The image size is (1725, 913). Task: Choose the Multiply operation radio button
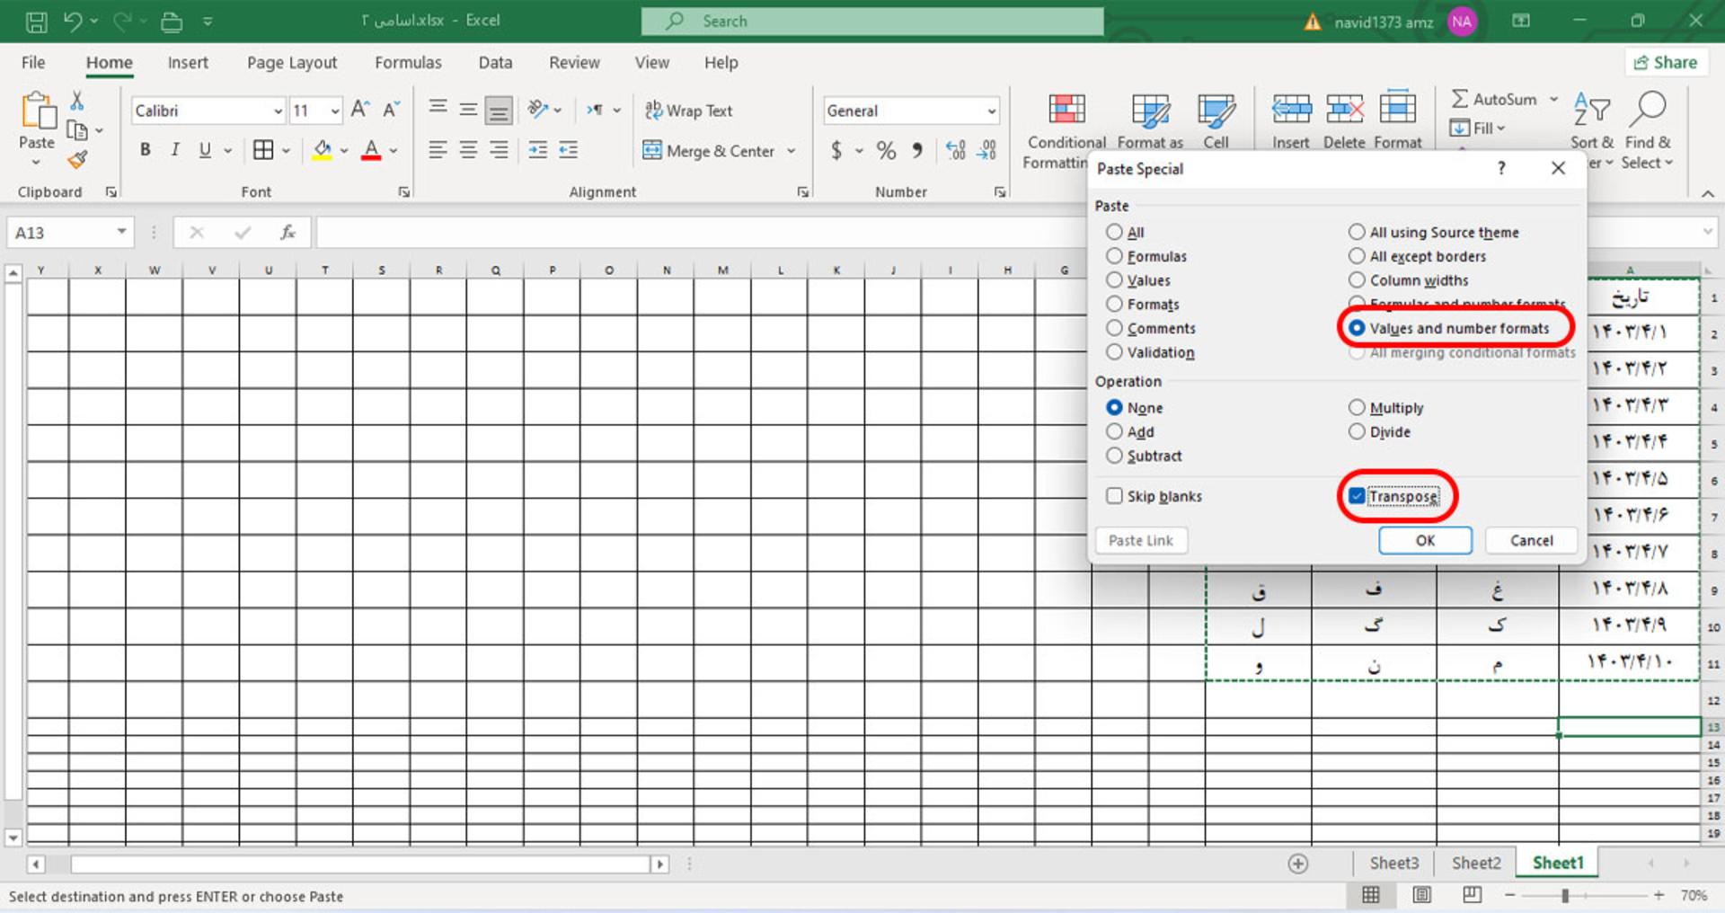click(1357, 408)
